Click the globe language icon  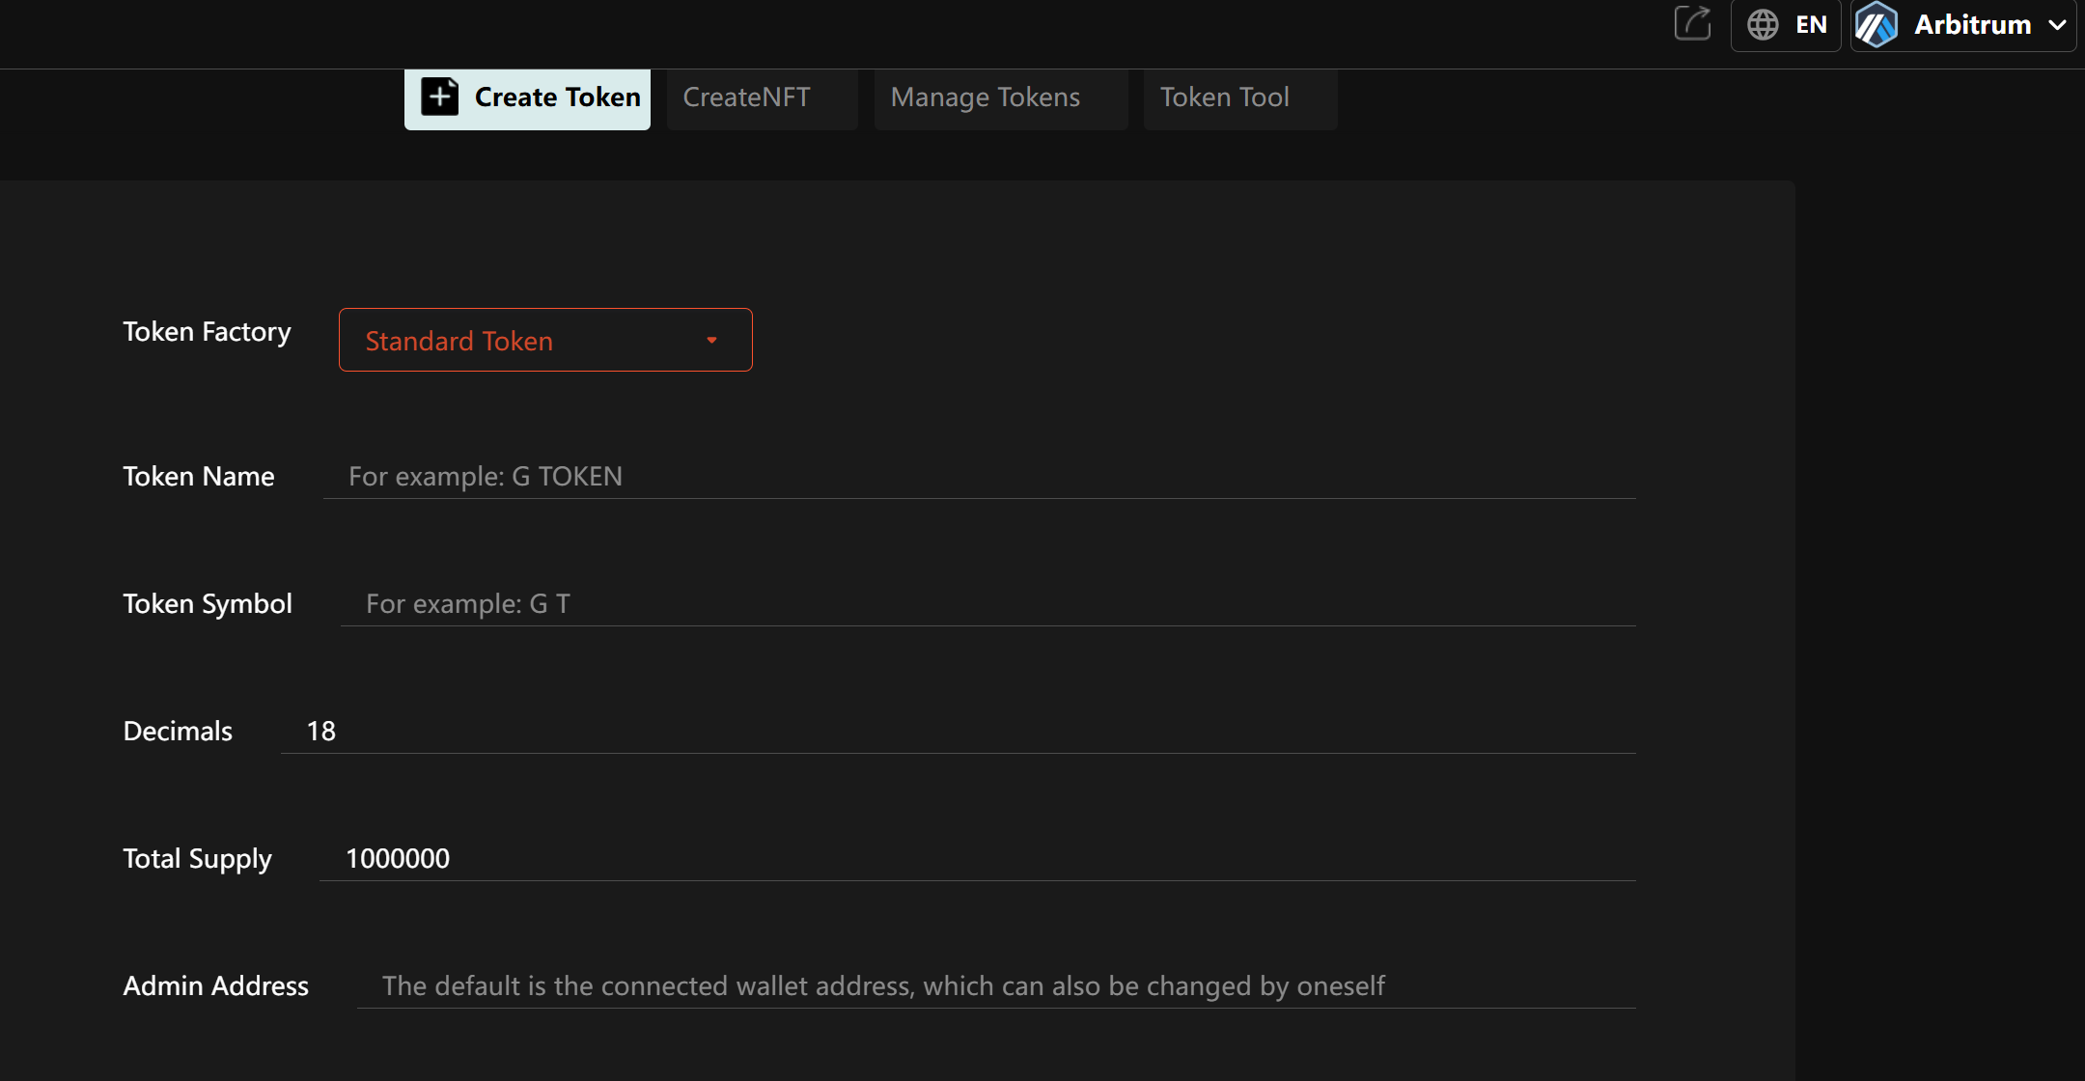1763,24
